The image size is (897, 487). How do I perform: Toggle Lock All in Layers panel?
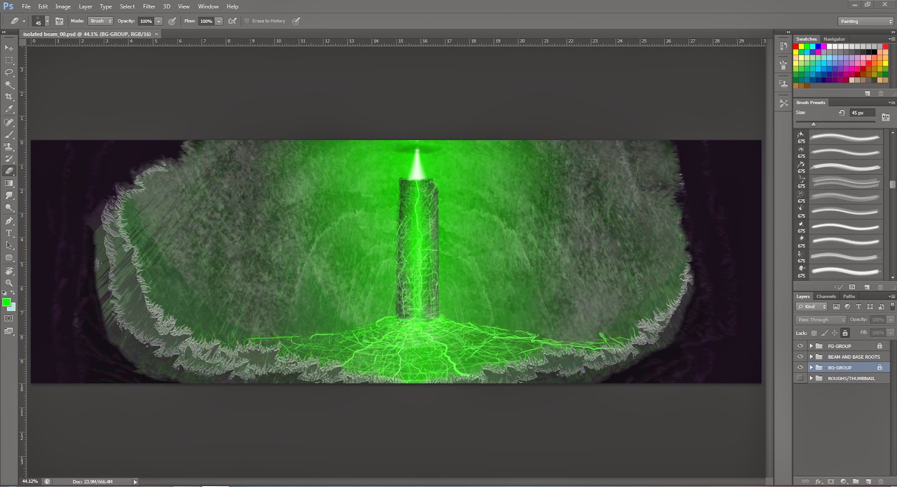845,333
